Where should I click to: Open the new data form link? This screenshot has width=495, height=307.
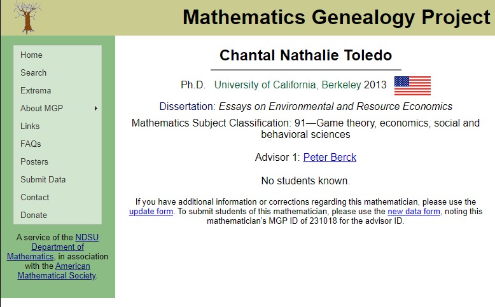pyautogui.click(x=414, y=212)
